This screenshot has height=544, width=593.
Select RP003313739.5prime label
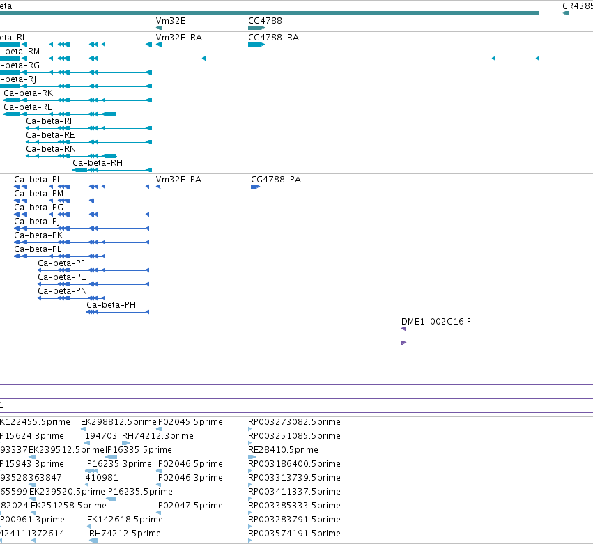click(x=294, y=478)
